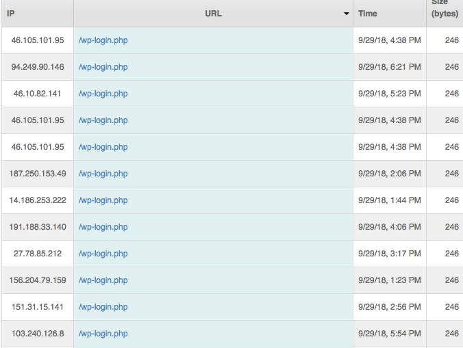463x348 pixels.
Task: Click size 246 in the 46.10.82.141 row
Action: coord(452,94)
